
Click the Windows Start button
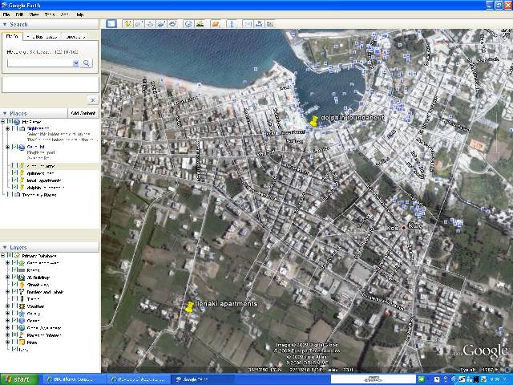[19, 379]
